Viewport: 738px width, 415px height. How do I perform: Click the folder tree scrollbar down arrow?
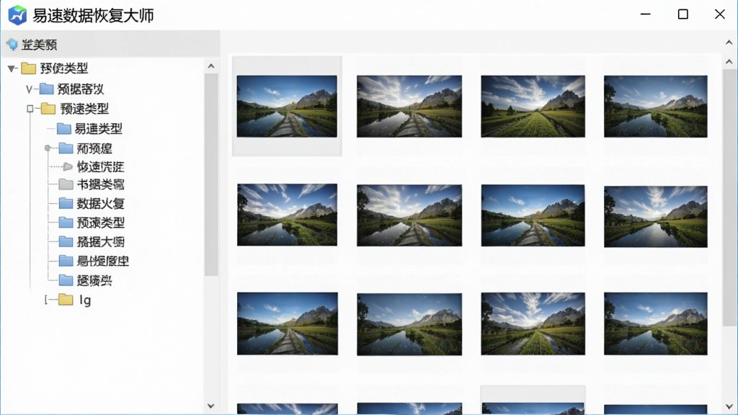[211, 406]
